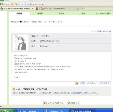Open メッセージの設定 settings tab
Screen dimensions: 113x112
click(x=103, y=13)
